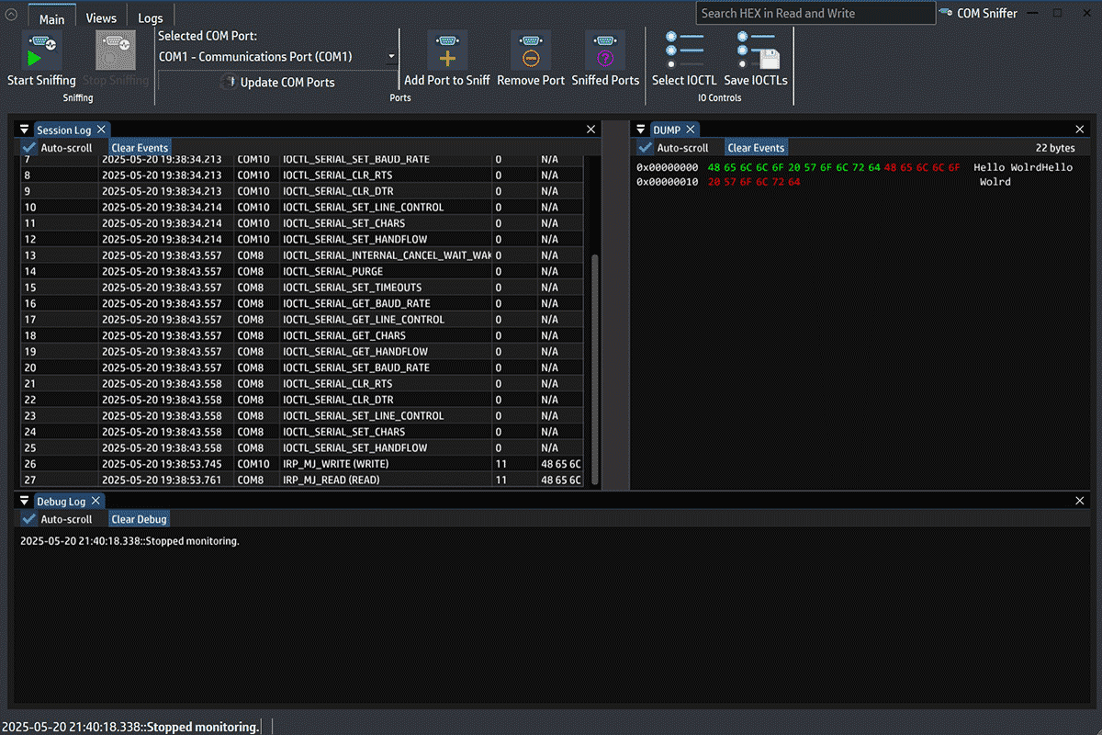The height and width of the screenshot is (735, 1102).
Task: Open the Views ribbon tab
Action: click(x=101, y=18)
